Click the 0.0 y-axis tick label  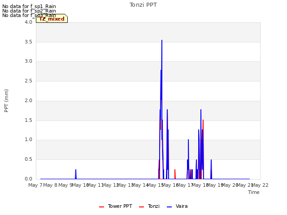tap(28, 179)
